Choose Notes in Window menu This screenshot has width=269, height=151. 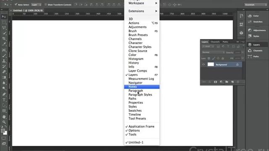point(142,87)
